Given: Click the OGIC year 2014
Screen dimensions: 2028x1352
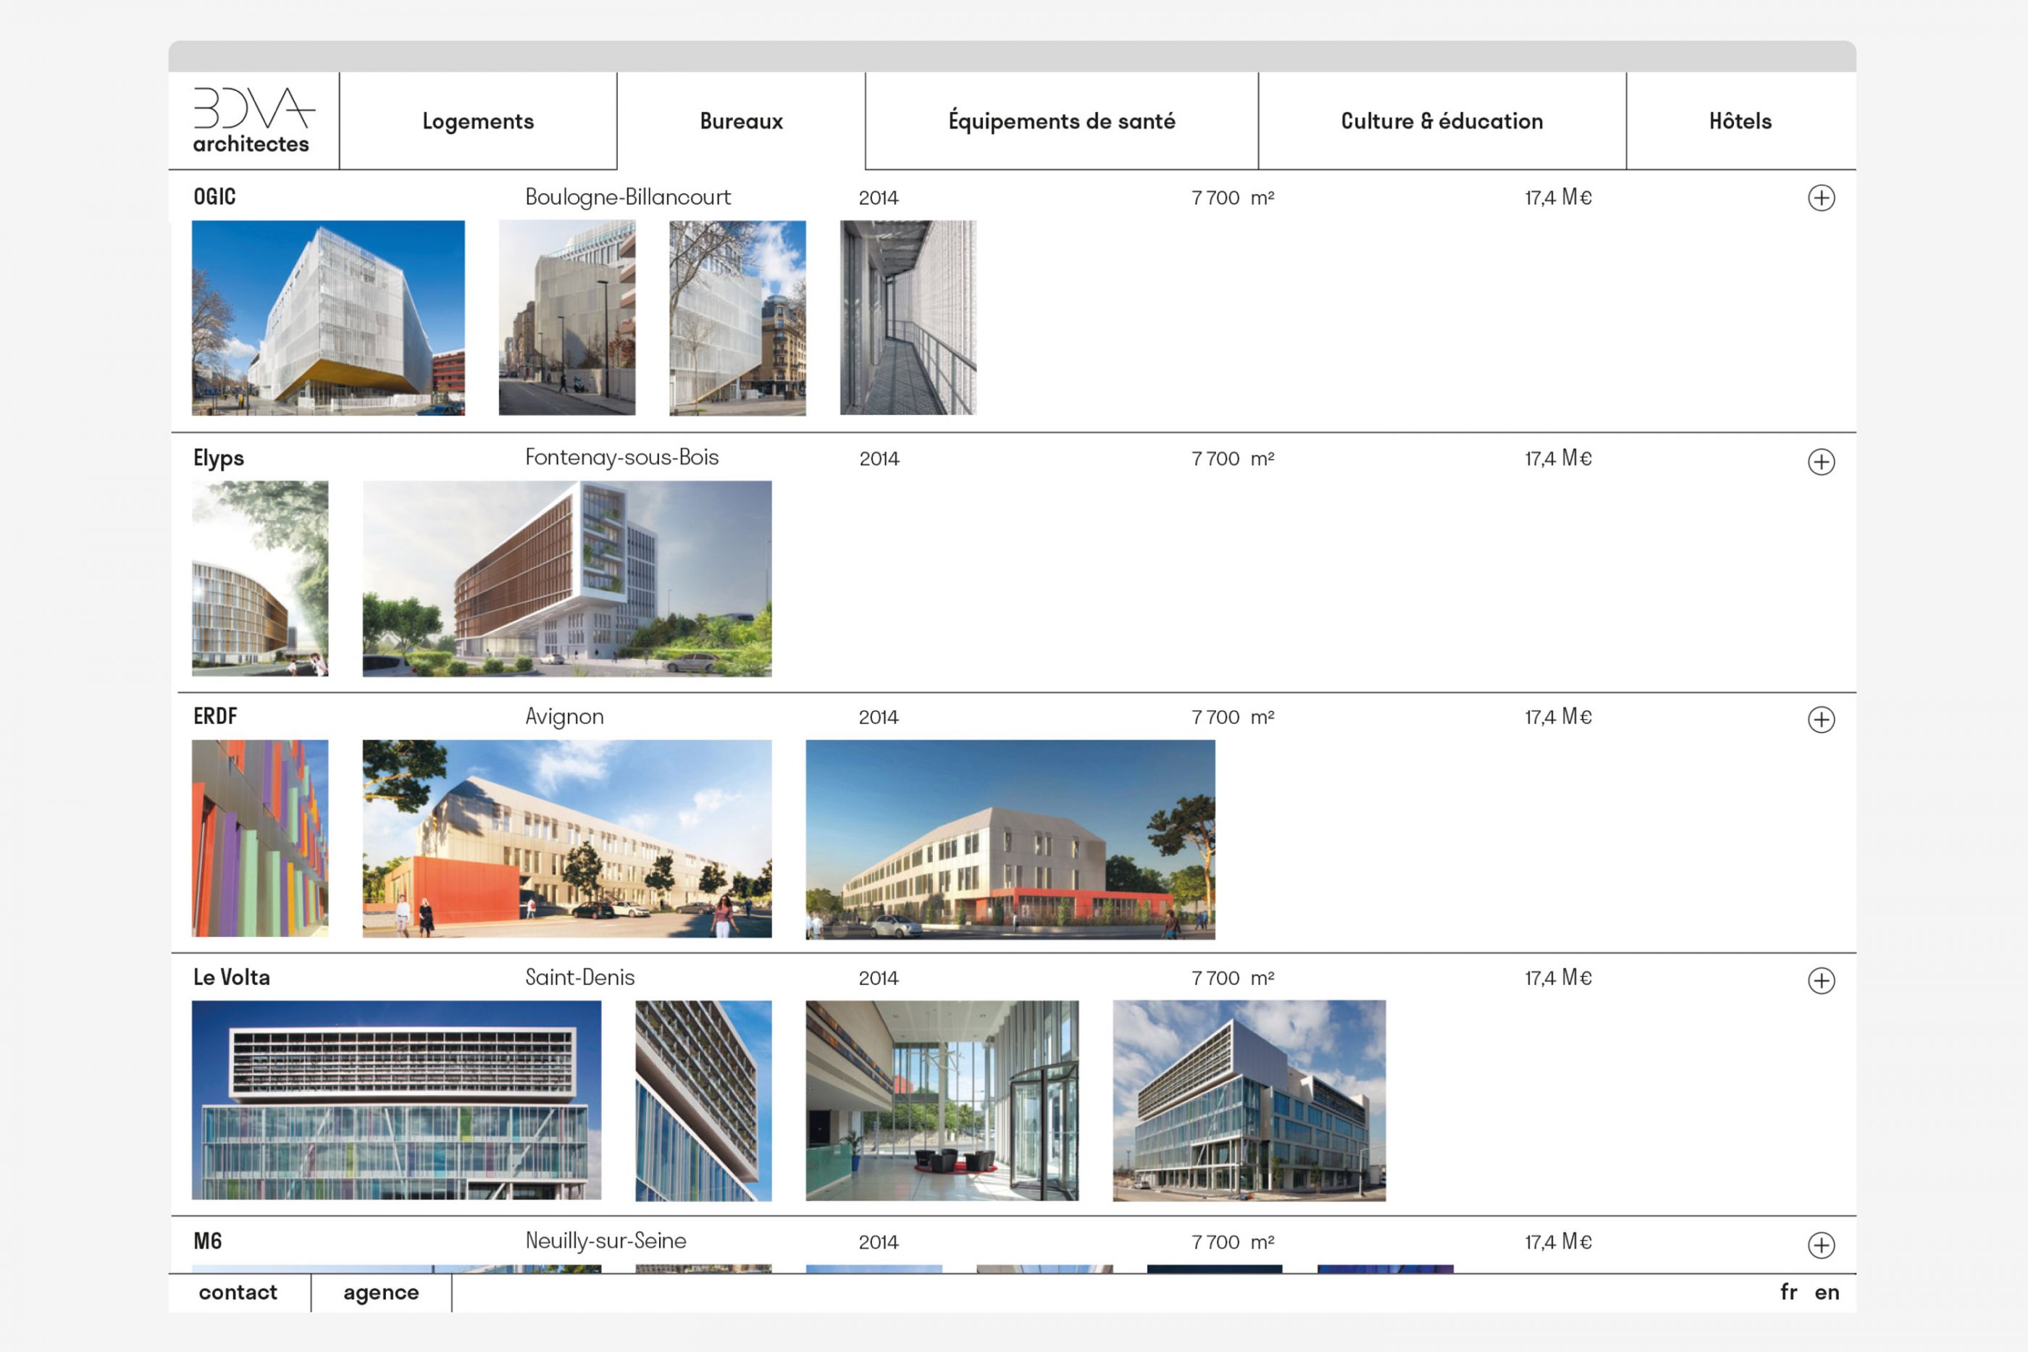Looking at the screenshot, I should (879, 198).
